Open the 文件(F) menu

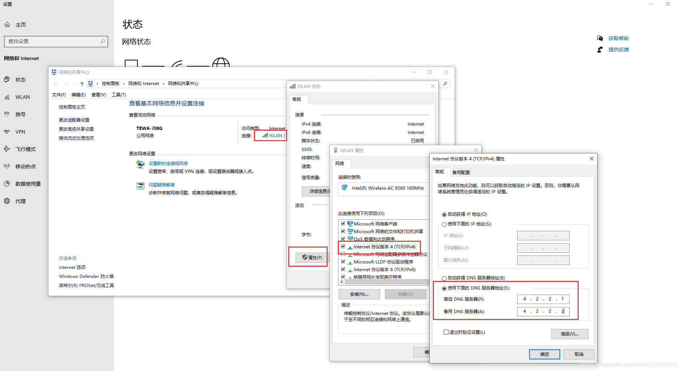click(x=59, y=95)
